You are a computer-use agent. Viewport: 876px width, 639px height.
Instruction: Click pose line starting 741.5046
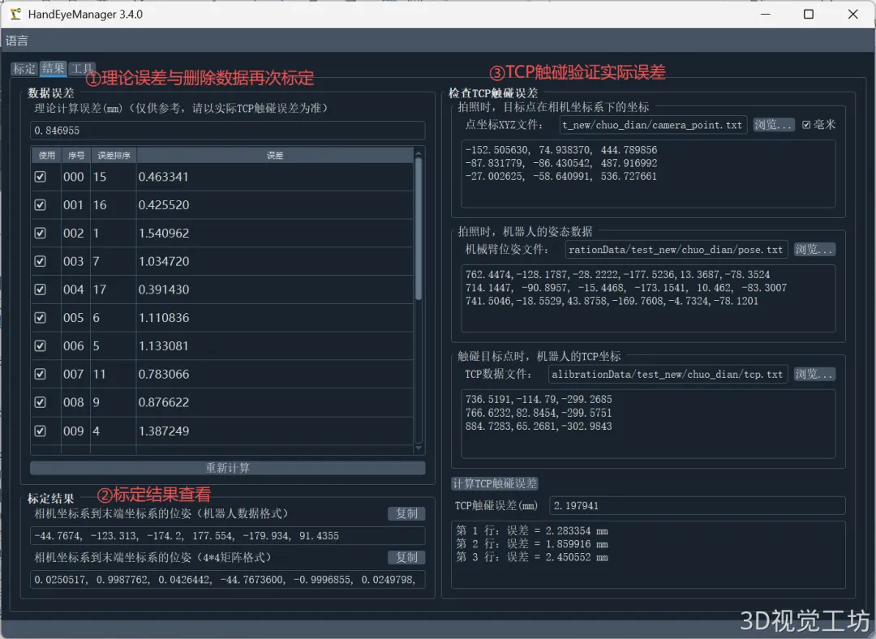pos(612,301)
